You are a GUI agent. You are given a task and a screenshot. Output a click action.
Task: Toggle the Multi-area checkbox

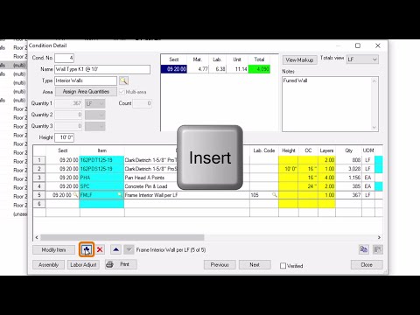(x=122, y=92)
